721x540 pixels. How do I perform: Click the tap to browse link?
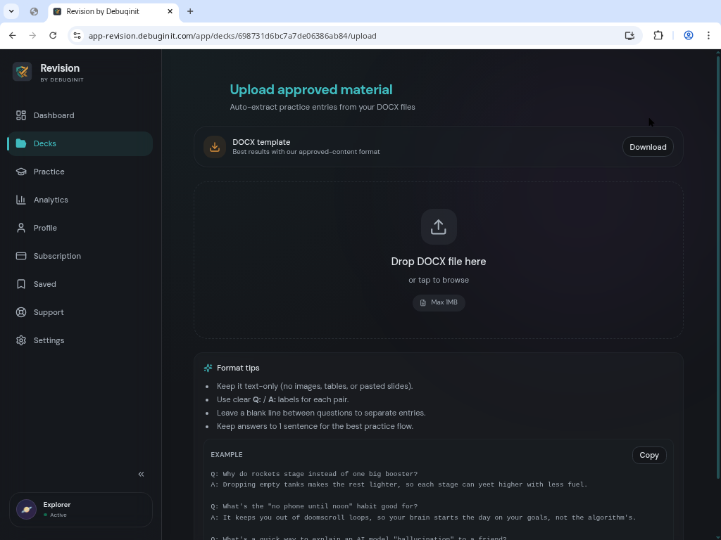click(x=438, y=280)
